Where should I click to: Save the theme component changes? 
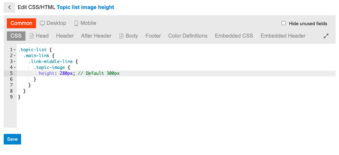12,139
